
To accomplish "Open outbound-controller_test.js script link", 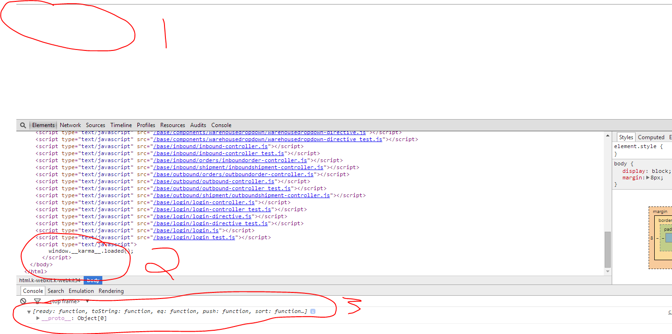I will coord(222,188).
